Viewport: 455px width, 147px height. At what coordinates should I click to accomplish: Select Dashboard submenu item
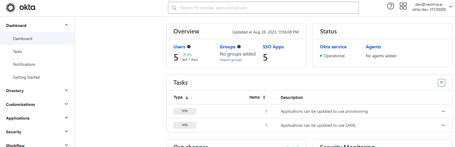coord(37,39)
